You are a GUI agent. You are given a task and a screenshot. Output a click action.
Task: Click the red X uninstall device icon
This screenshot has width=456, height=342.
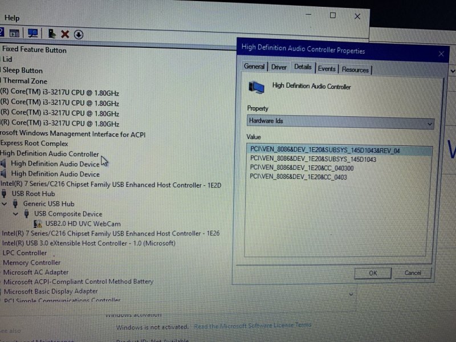(65, 34)
